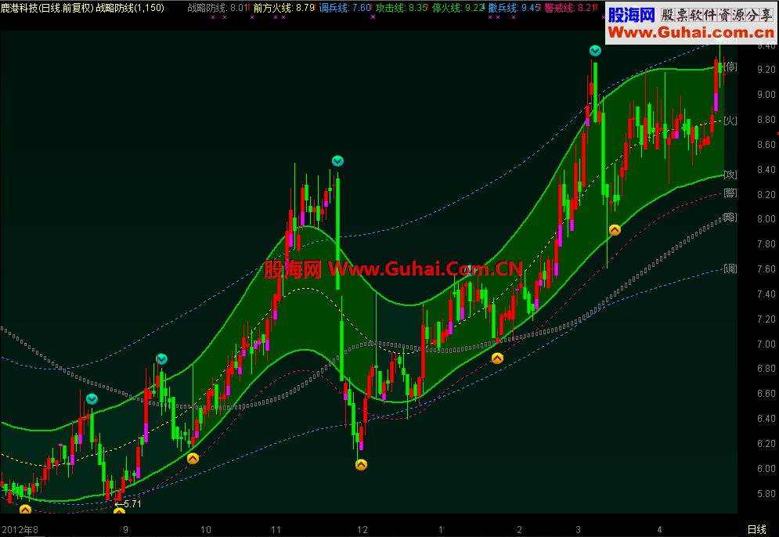The width and height of the screenshot is (779, 537).
Task: Click month 12 on the time axis
Action: 362,529
